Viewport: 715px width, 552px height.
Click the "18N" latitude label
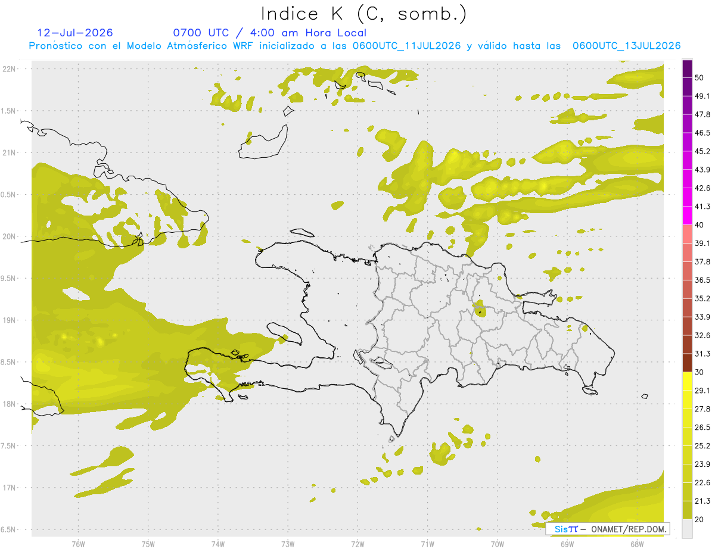click(x=9, y=404)
